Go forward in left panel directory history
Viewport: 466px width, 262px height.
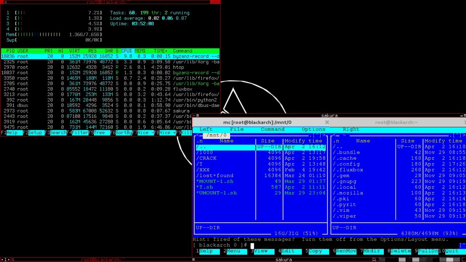point(324,135)
